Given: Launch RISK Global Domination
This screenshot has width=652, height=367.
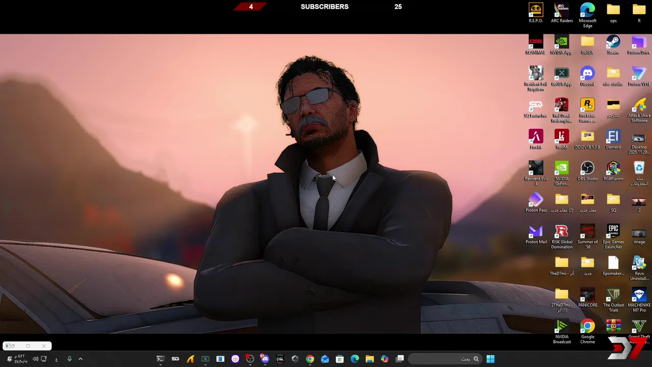Looking at the screenshot, I should tap(561, 237).
